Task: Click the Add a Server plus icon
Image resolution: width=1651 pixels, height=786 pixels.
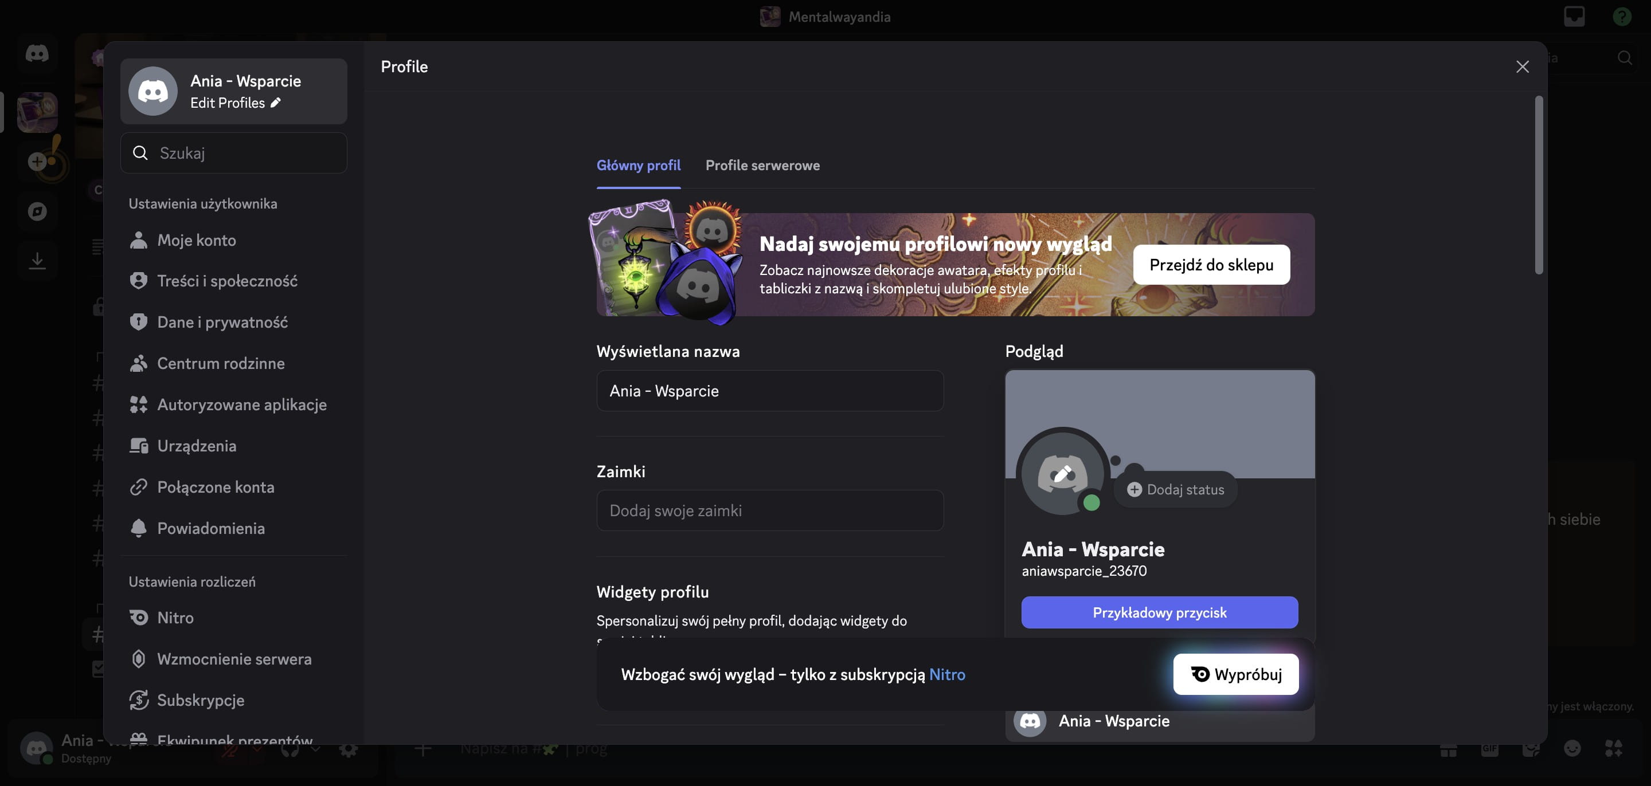Action: (37, 162)
